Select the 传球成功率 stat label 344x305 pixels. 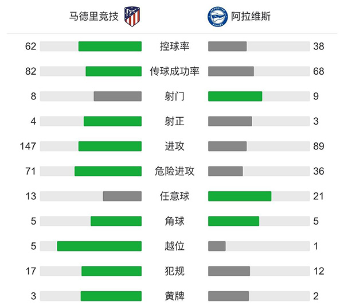point(174,71)
